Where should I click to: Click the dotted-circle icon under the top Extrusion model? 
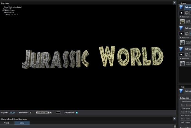click(x=186, y=13)
